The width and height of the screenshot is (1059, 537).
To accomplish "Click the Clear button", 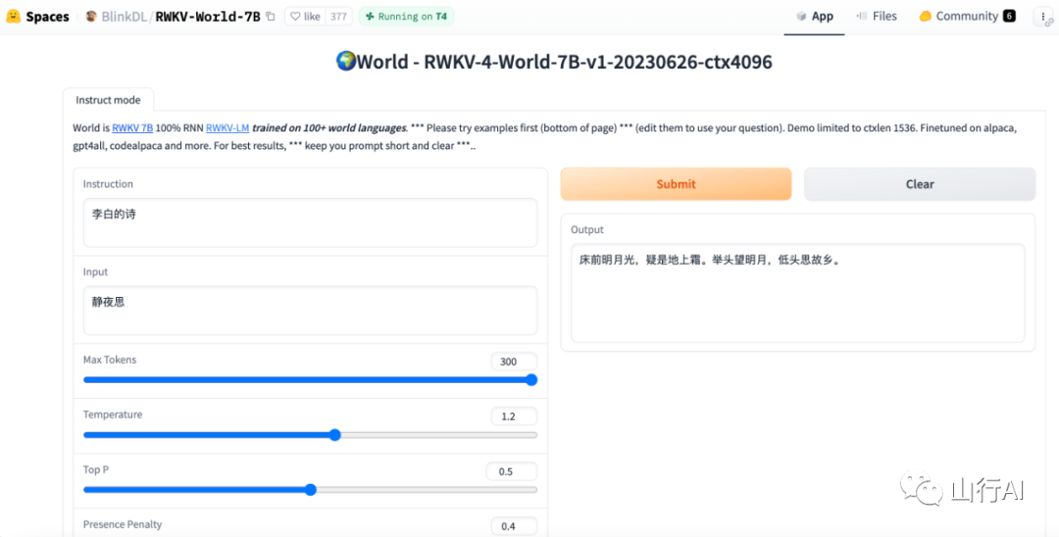I will [x=920, y=184].
